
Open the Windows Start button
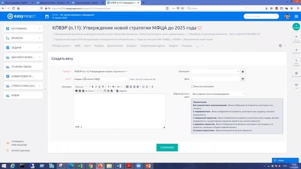point(4,166)
